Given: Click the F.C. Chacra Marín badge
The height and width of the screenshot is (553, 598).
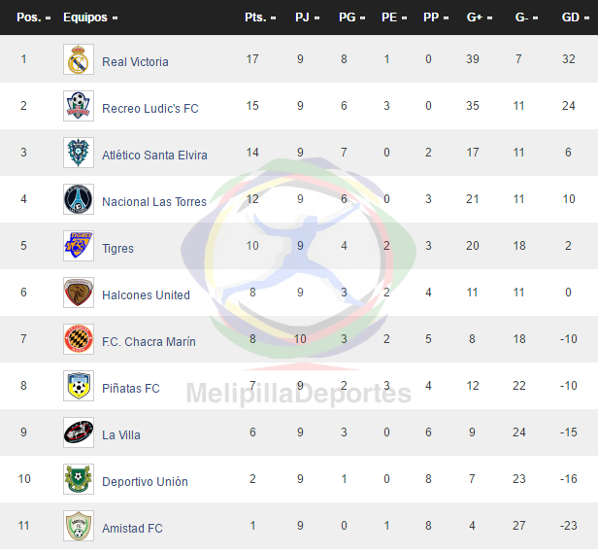Looking at the screenshot, I should (x=79, y=339).
